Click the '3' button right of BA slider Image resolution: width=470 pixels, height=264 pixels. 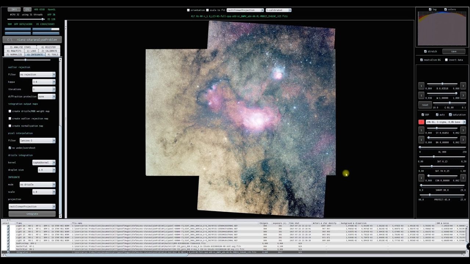pos(463,140)
